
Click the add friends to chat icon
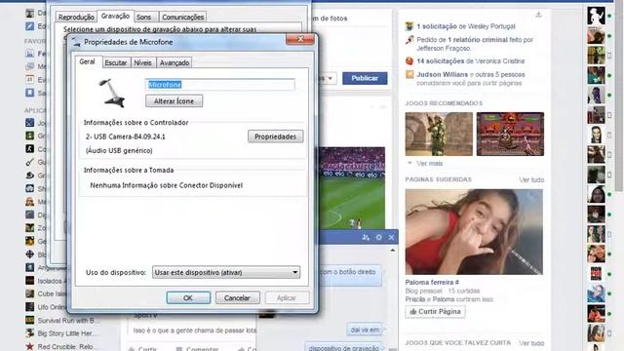click(x=366, y=237)
